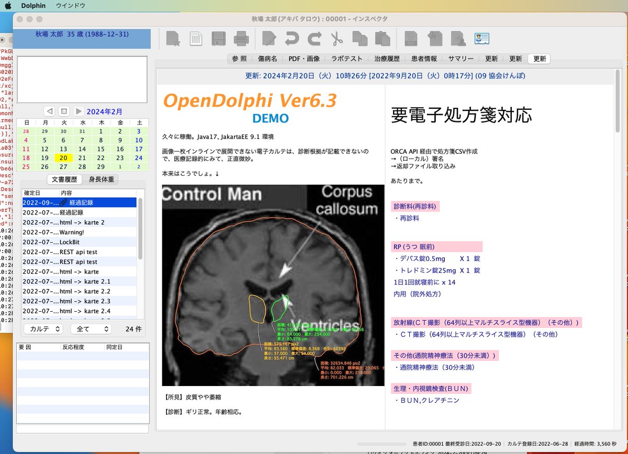Click the edit karte pencil icon
628x454 pixels.
coord(269,39)
